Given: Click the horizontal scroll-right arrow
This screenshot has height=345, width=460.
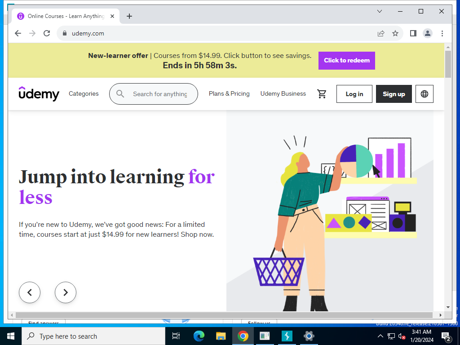Looking at the screenshot, I should [441, 315].
